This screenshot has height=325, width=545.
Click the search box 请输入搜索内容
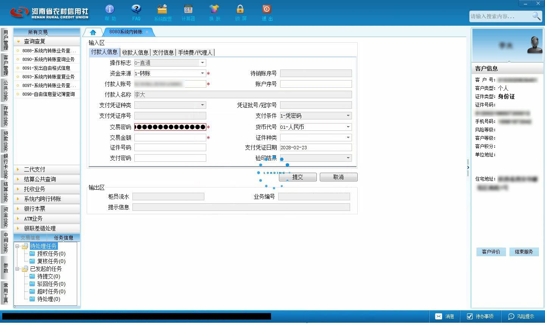point(500,16)
